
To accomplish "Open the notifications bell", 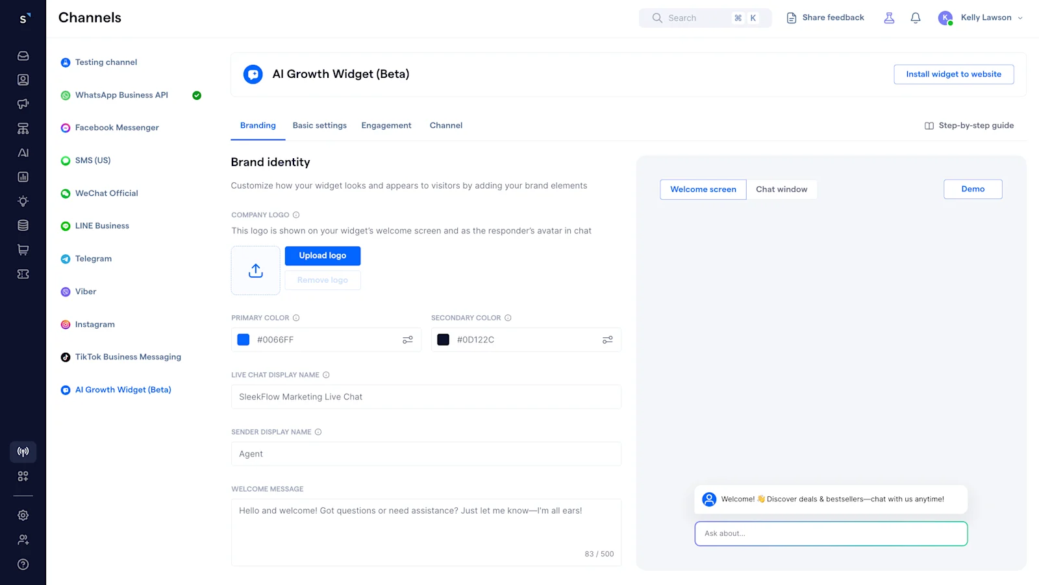I will pos(916,18).
